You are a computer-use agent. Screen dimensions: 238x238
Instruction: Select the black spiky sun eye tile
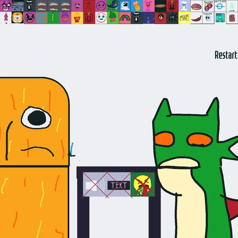pyautogui.click(x=173, y=18)
